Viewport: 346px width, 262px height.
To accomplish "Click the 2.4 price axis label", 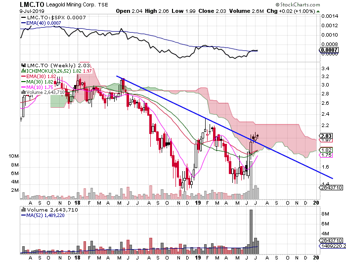I will tap(325, 114).
